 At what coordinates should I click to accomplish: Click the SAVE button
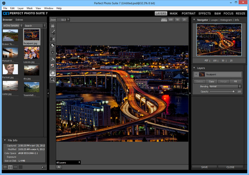204,167
